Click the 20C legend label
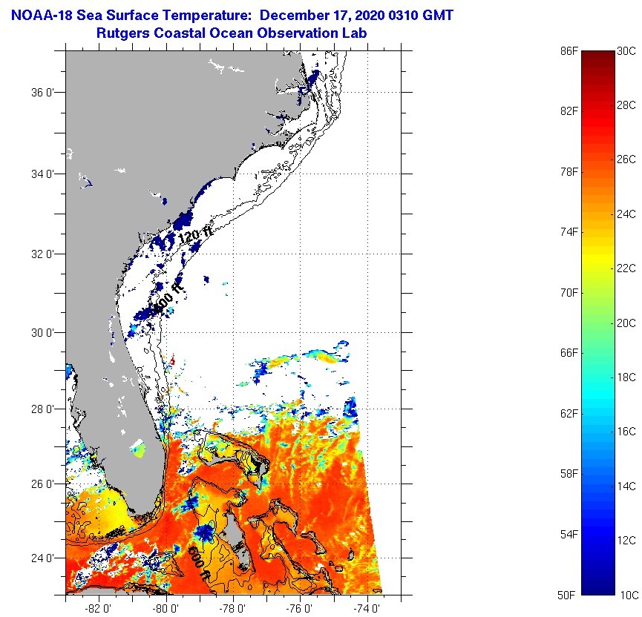Screen dimensions: 642x617 (x=626, y=323)
